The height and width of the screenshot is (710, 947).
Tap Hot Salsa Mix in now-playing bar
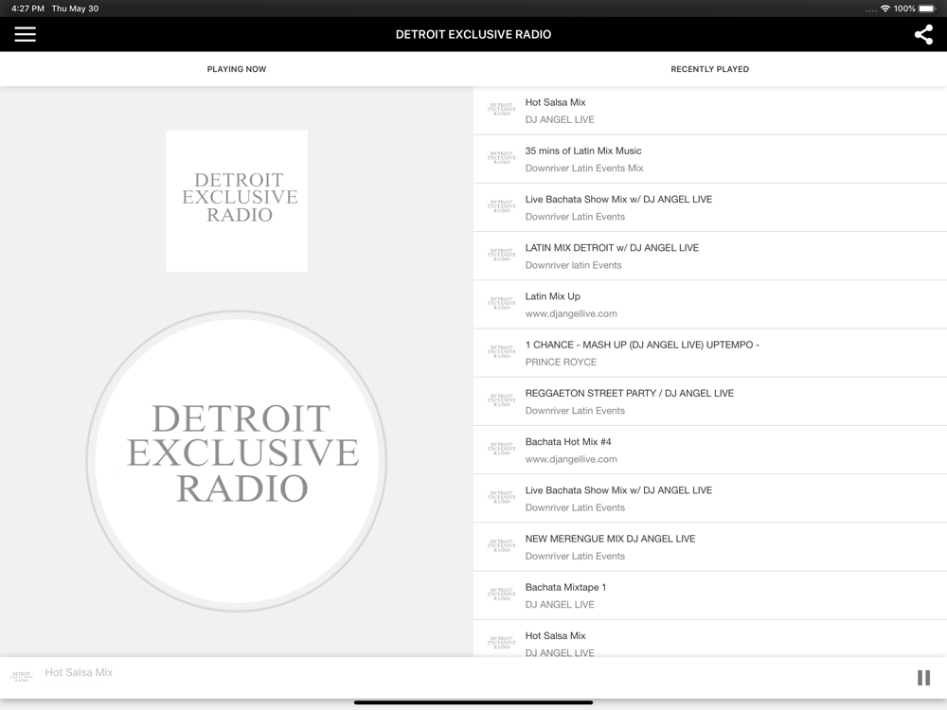coord(79,672)
